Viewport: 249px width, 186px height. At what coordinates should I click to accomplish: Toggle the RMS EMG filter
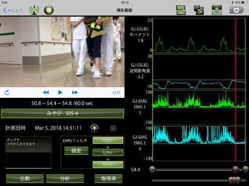pos(108,164)
